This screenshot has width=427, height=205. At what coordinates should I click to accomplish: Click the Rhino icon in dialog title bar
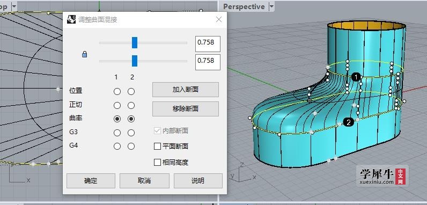click(x=71, y=19)
